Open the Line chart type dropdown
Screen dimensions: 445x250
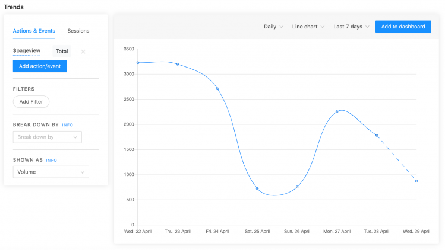(309, 27)
